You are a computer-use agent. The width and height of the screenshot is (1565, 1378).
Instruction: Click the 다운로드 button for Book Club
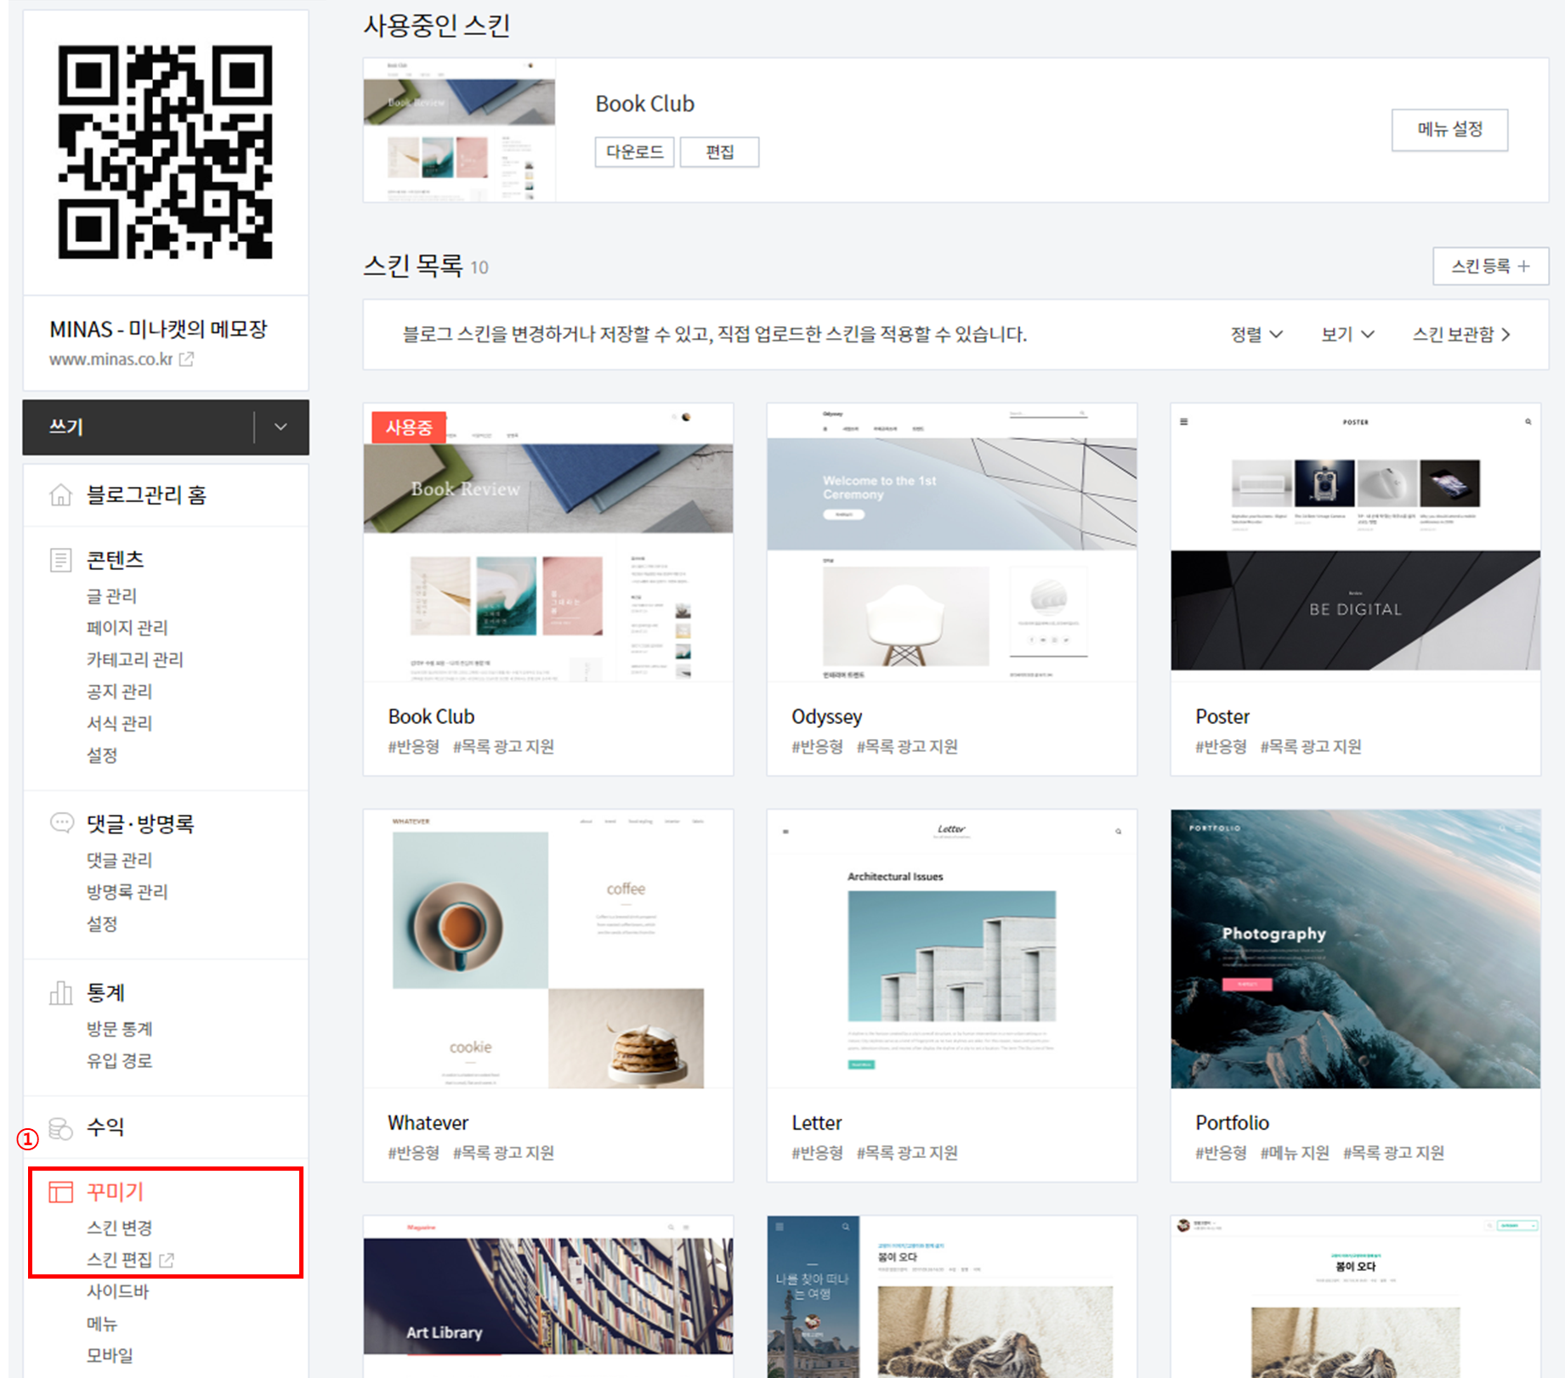[x=634, y=152]
